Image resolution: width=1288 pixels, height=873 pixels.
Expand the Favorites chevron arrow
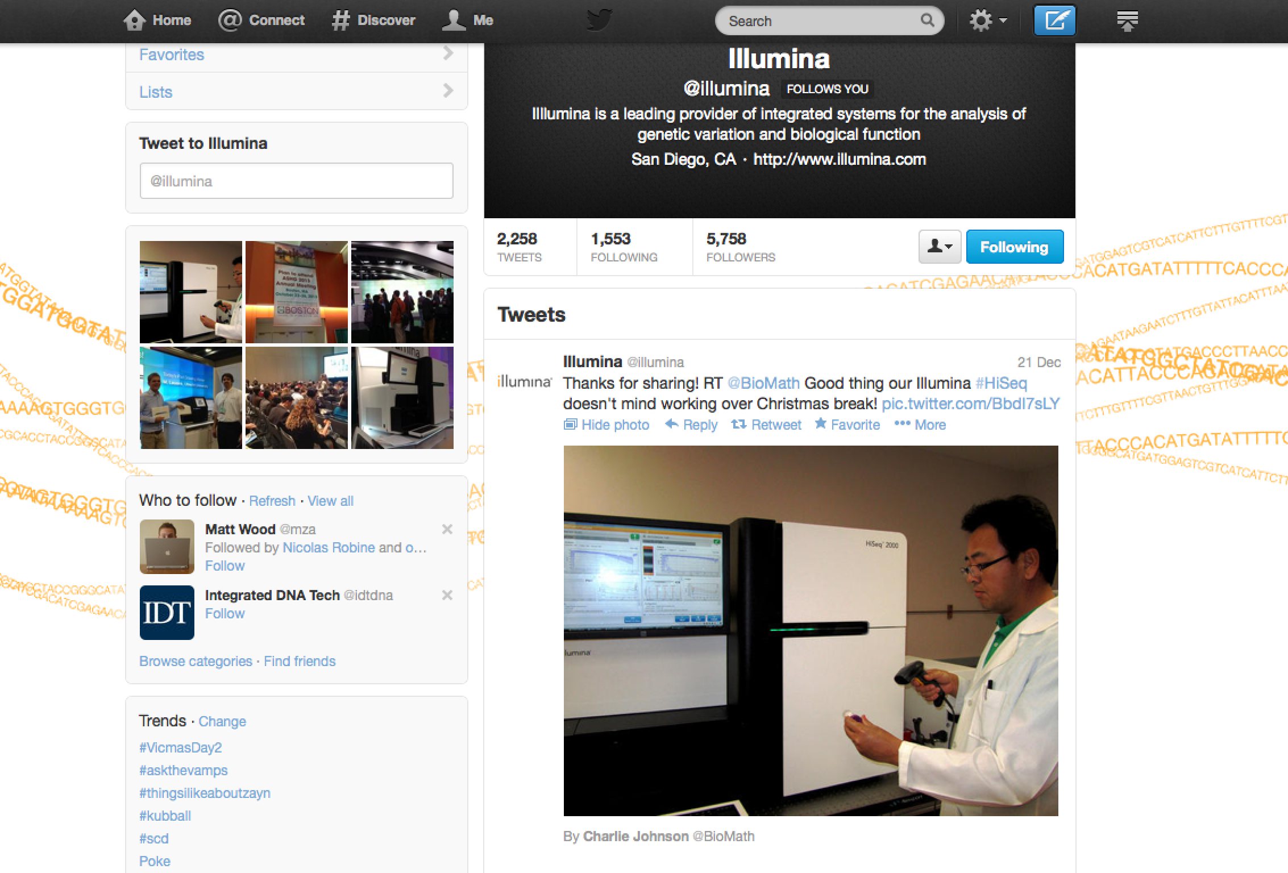pos(448,53)
